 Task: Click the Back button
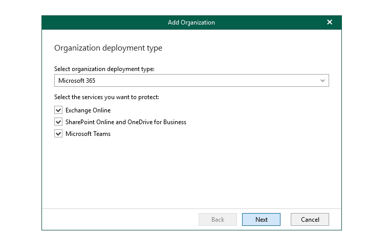[x=218, y=219]
